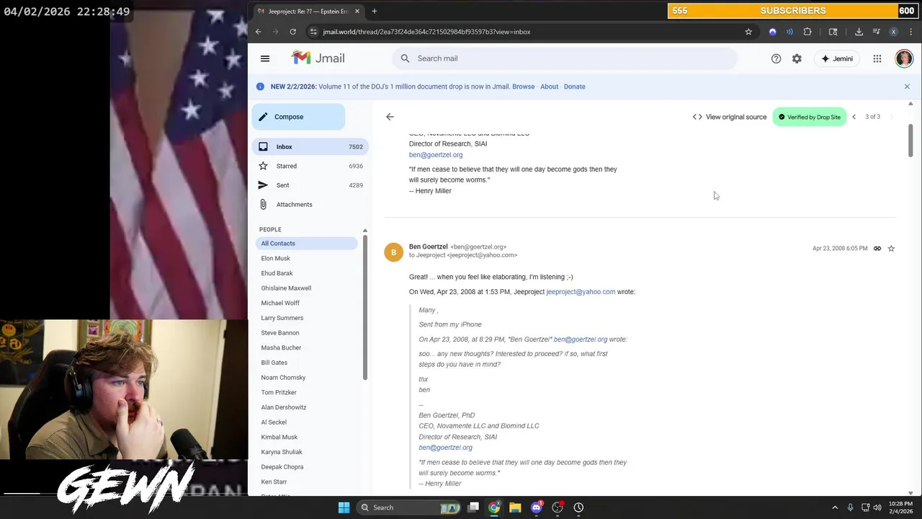Open the Jmail main menu hamburger icon
922x519 pixels.
pyautogui.click(x=265, y=58)
